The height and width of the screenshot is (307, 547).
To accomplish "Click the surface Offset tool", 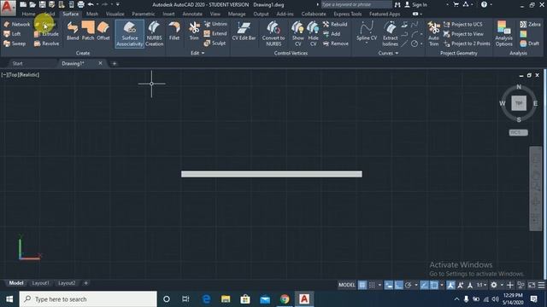I will 103,31.
